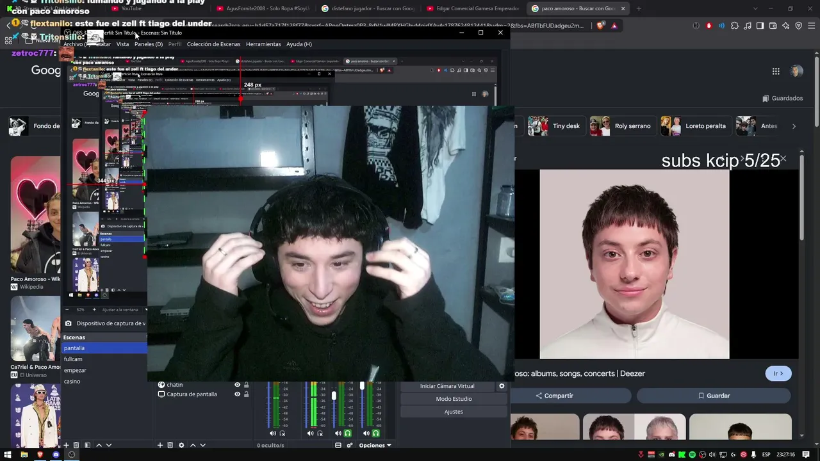Open OBS Ajustes button
The width and height of the screenshot is (820, 461).
pos(454,412)
